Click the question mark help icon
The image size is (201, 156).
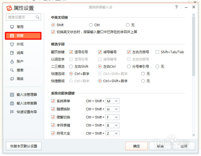(176, 7)
